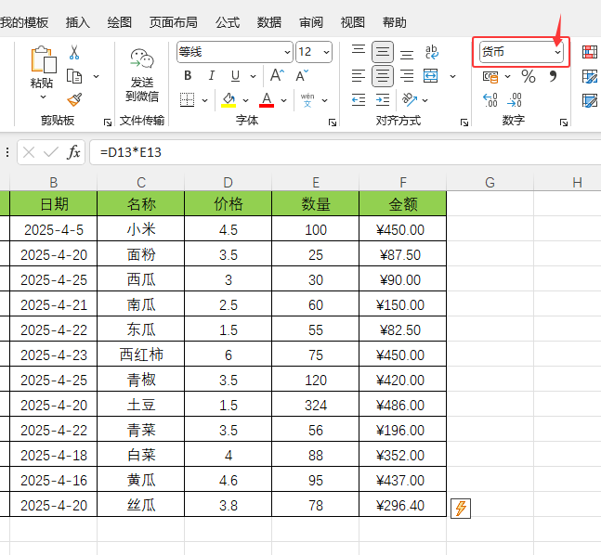The width and height of the screenshot is (601, 555).
Task: Decrease decimal places
Action: click(515, 100)
